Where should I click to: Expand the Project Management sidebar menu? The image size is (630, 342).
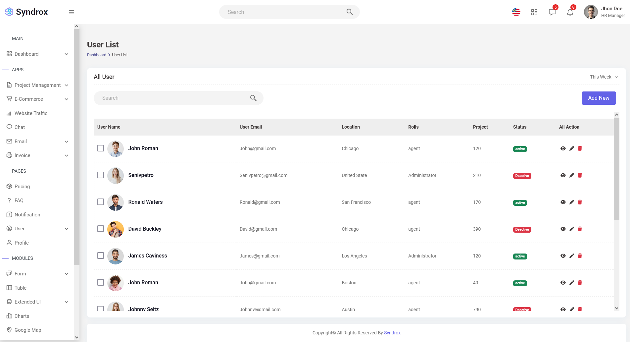pos(37,85)
